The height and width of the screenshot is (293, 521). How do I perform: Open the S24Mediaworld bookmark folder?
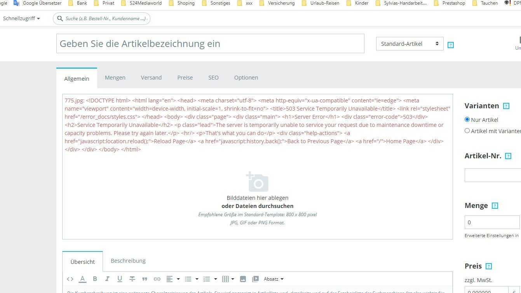click(x=141, y=3)
